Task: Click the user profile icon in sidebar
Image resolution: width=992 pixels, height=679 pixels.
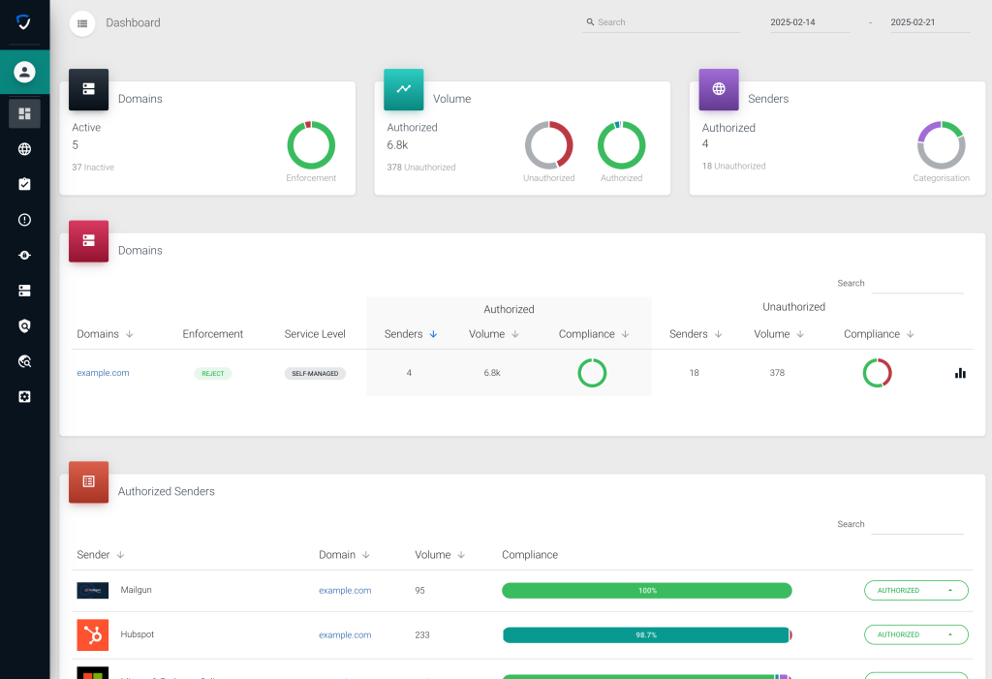Action: click(24, 72)
